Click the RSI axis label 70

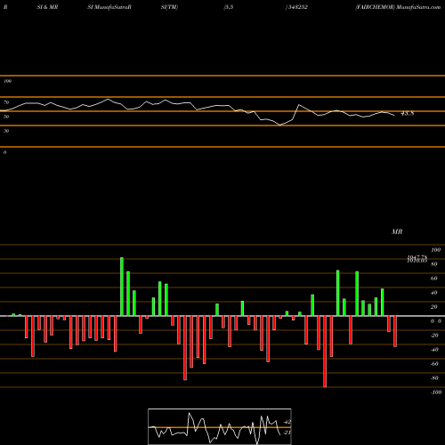click(6, 102)
